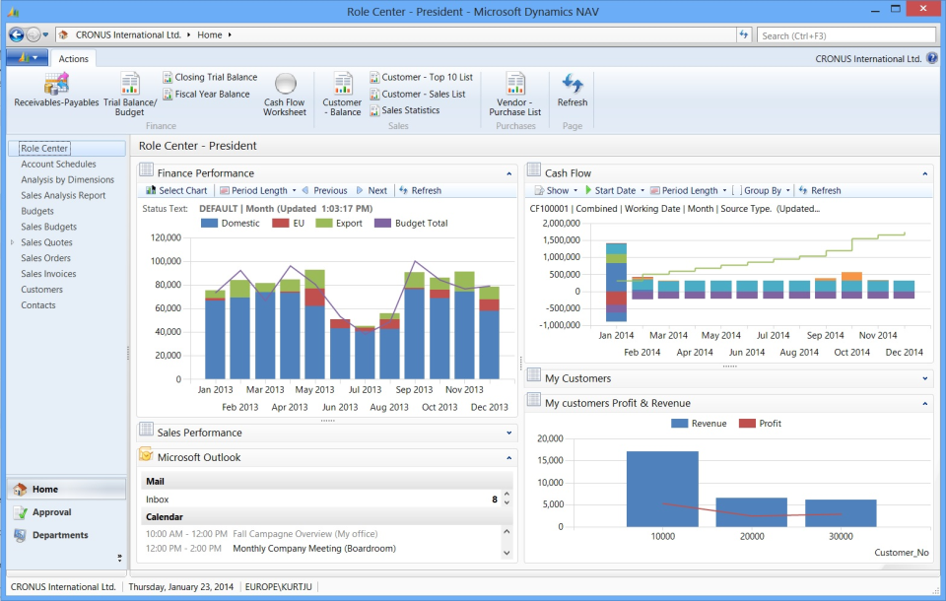This screenshot has height=601, width=946.
Task: Expand the My Customers section
Action: [924, 378]
